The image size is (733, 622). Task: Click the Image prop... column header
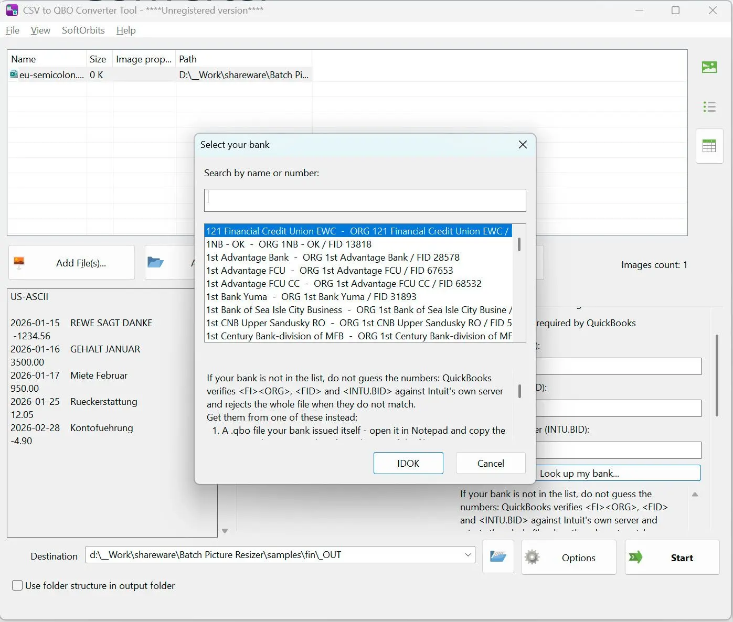[144, 59]
